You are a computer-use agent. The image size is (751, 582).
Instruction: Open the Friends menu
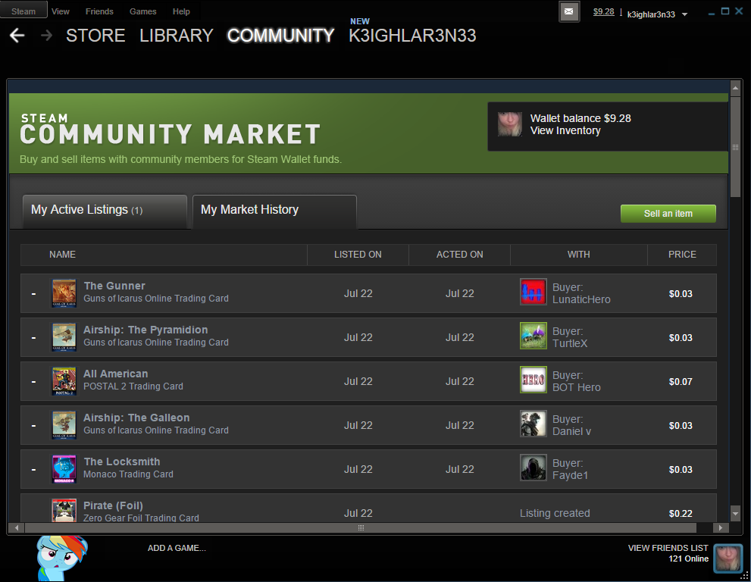pyautogui.click(x=99, y=11)
